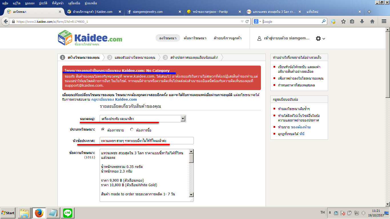Screen dimensions: 390x219
Task: Open the เครื่องมือ menu
Action: [x=75, y=3]
